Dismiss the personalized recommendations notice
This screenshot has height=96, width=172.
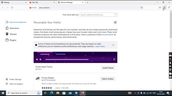pyautogui.click(x=113, y=45)
